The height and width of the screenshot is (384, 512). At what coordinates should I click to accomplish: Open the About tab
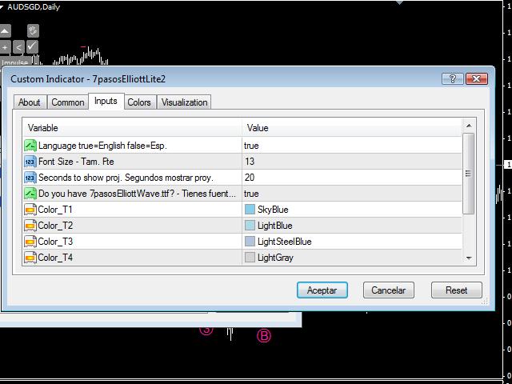[x=30, y=102]
